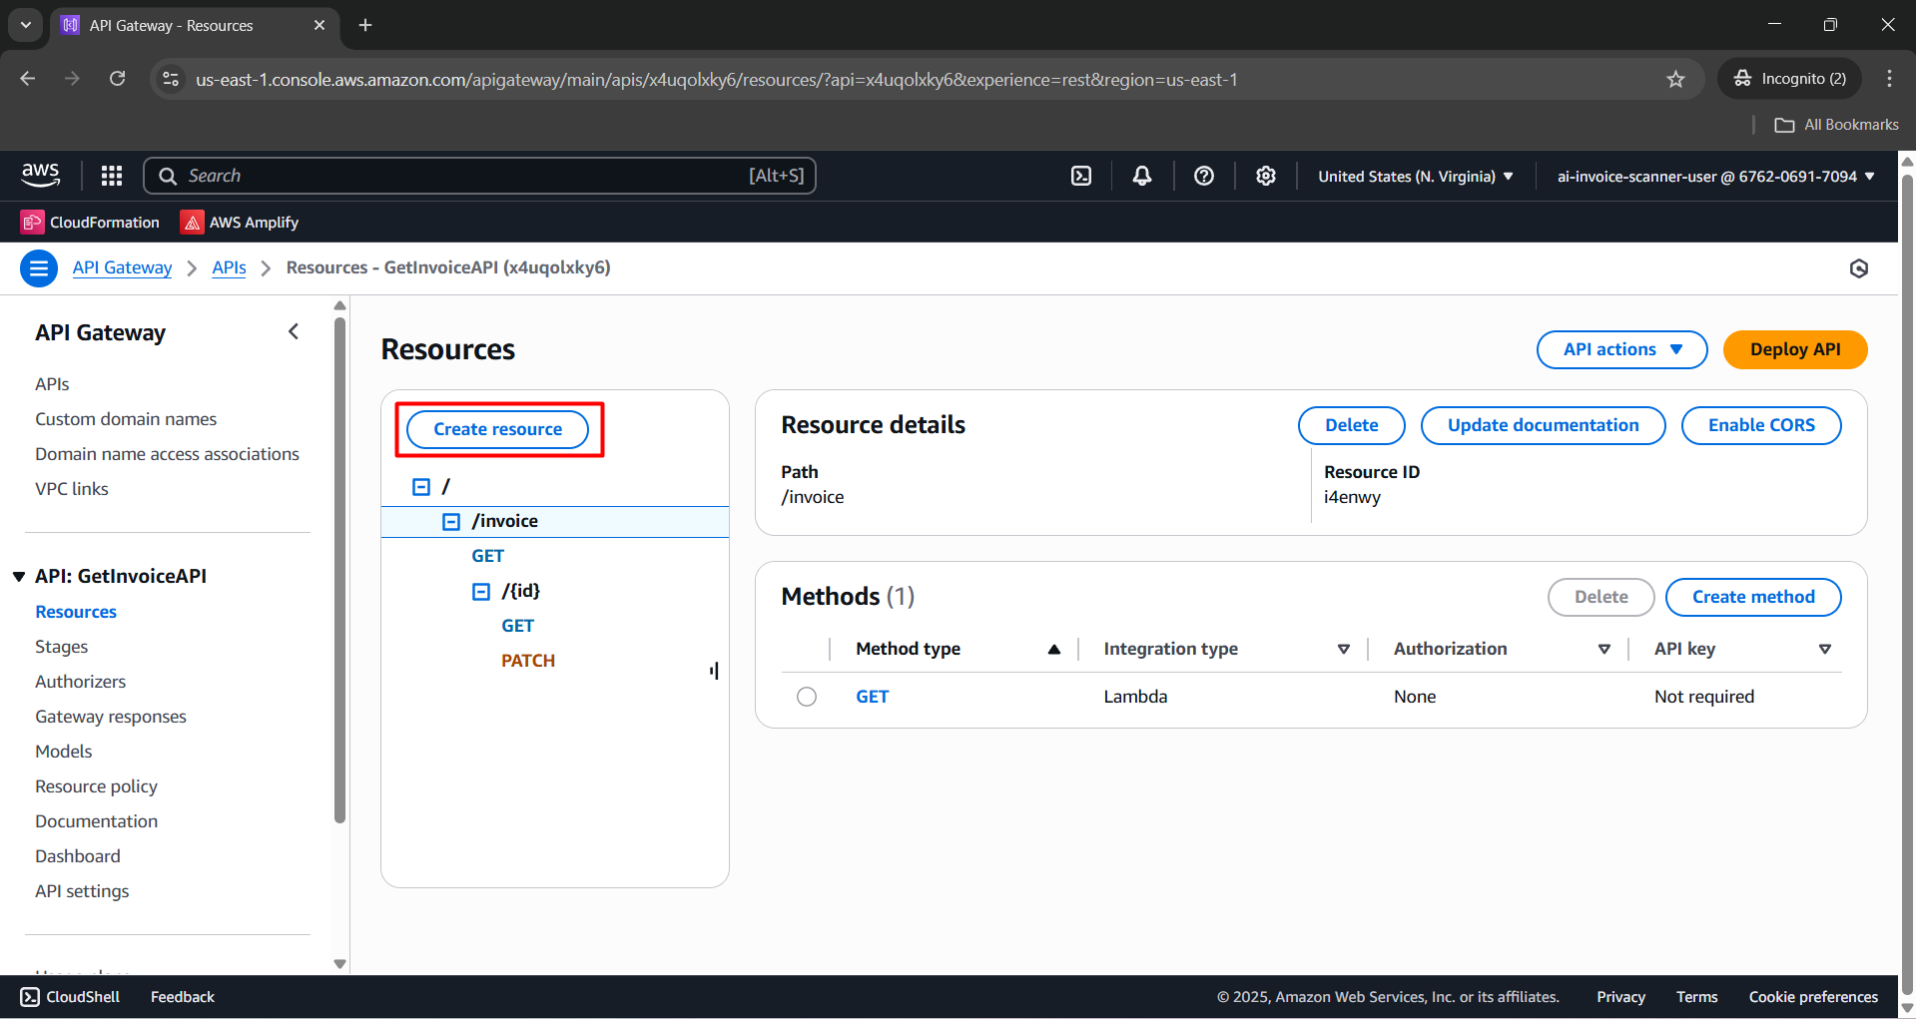
Task: Click the Deploy API button
Action: pyautogui.click(x=1794, y=349)
